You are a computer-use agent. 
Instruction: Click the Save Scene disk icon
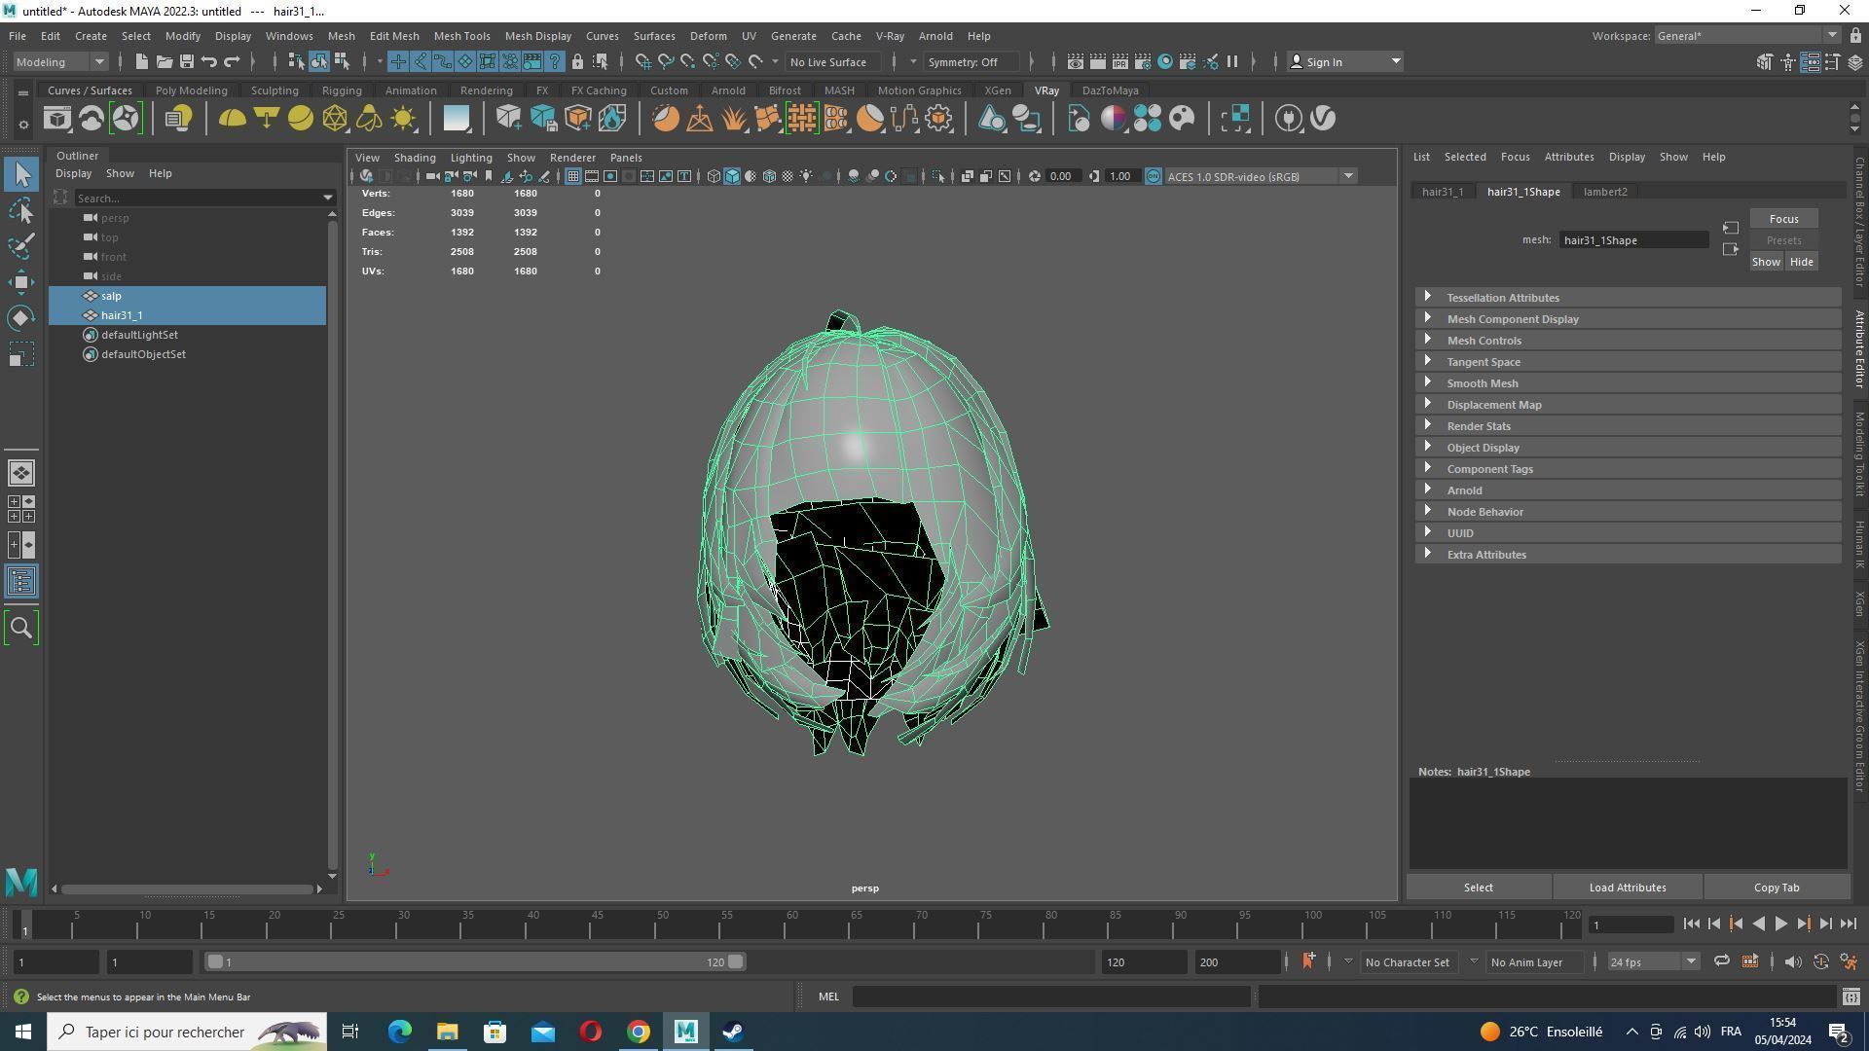[186, 61]
